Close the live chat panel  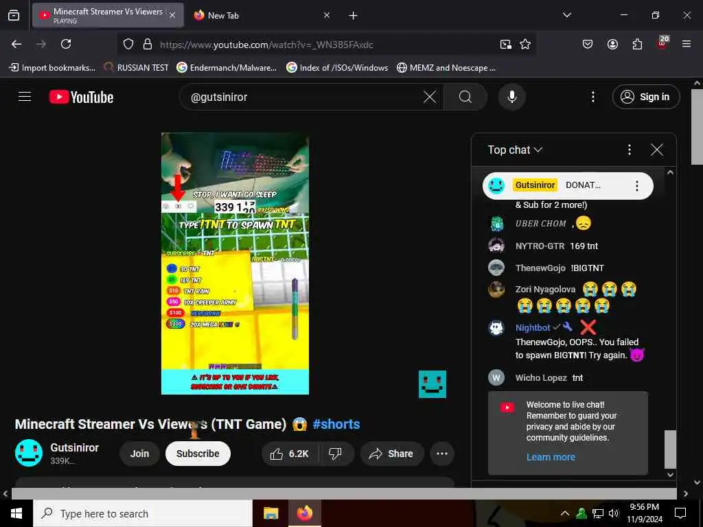(x=657, y=150)
